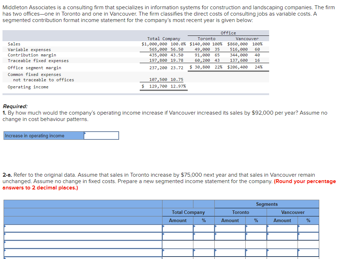This screenshot has height=259, width=358.
Task: Click the 435,000 contribution margin value
Action: [x=158, y=55]
